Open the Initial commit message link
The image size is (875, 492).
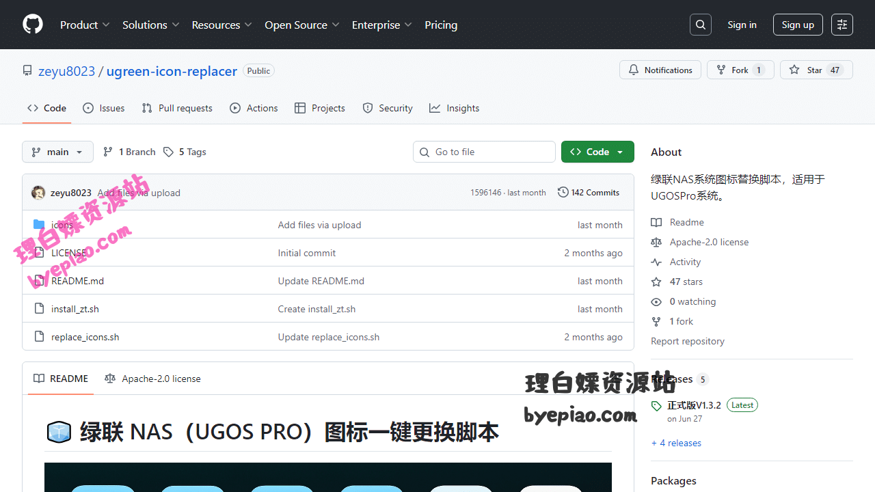tap(307, 253)
